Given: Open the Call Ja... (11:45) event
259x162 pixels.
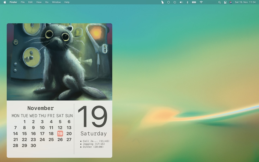Looking at the screenshot, I should [x=96, y=141].
